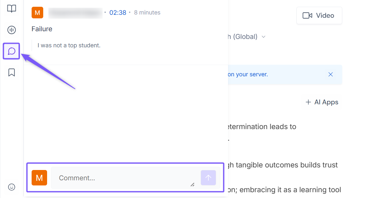
Task: Click the M avatar beside the comment box
Action: (39, 178)
